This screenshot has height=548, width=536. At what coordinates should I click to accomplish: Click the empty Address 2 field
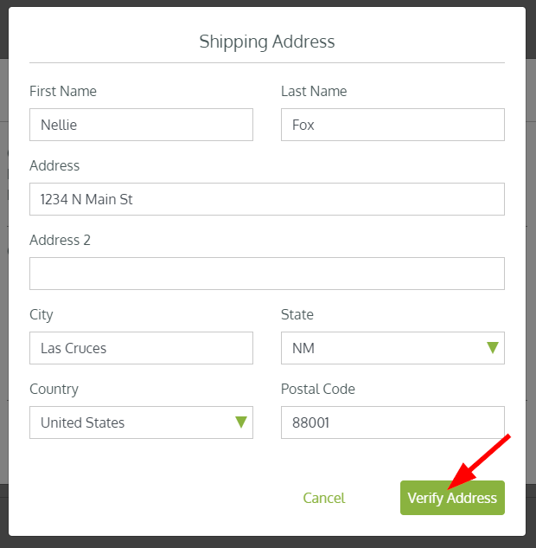click(x=267, y=274)
